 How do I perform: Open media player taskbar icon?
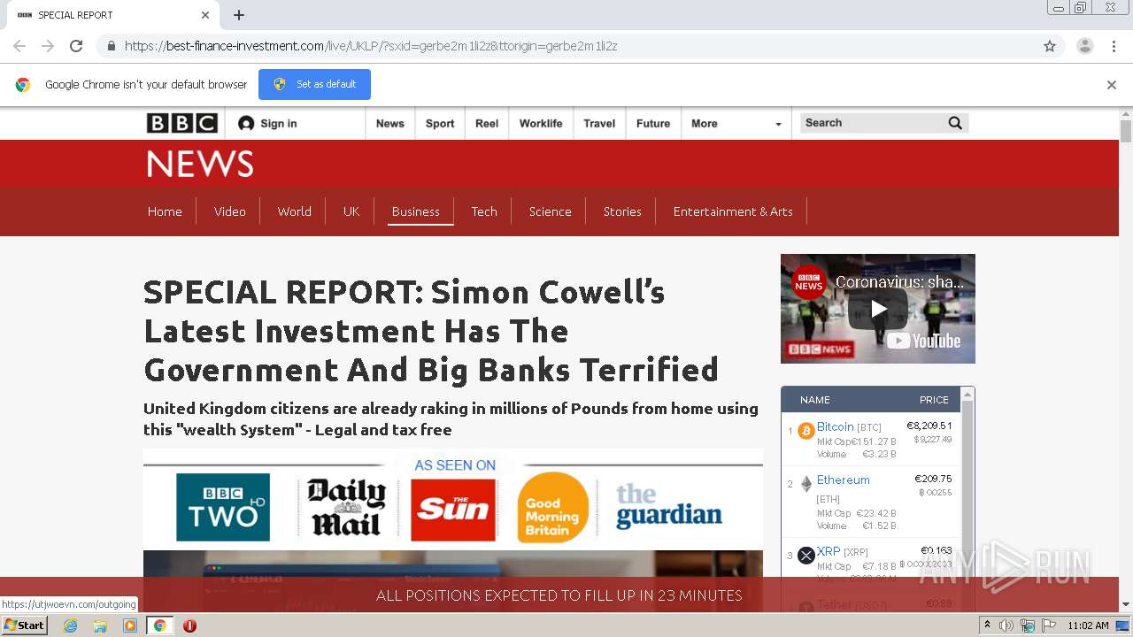[x=130, y=625]
